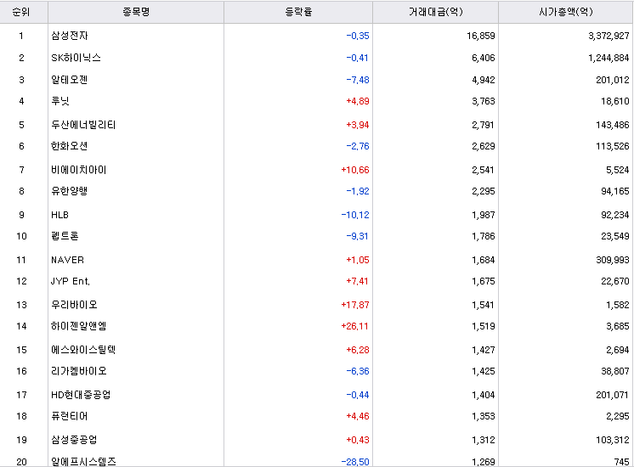The image size is (634, 467).
Task: Select 펩트론 in the list
Action: pyautogui.click(x=65, y=236)
